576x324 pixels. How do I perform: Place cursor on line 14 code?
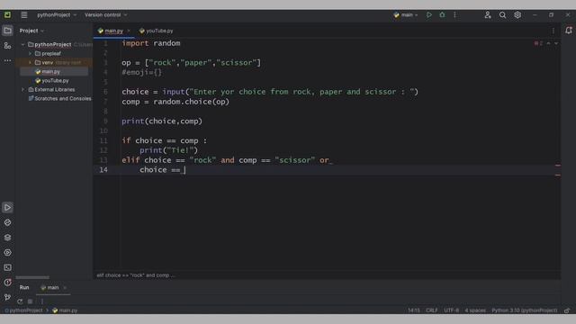pos(162,170)
